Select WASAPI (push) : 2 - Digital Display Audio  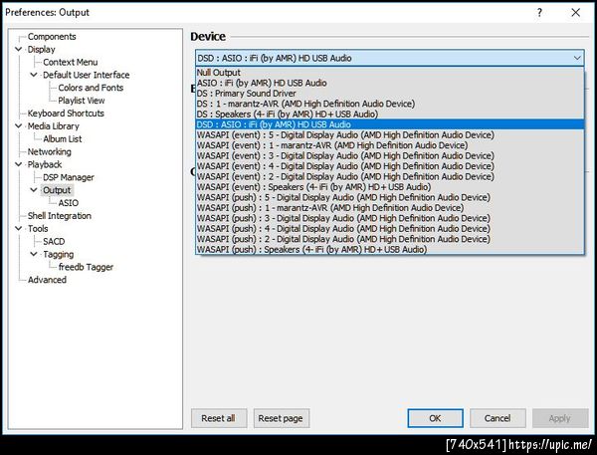[x=390, y=239]
